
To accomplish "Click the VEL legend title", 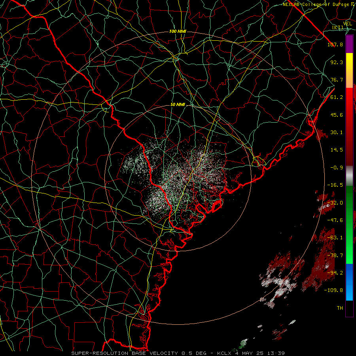I will click(348, 24).
